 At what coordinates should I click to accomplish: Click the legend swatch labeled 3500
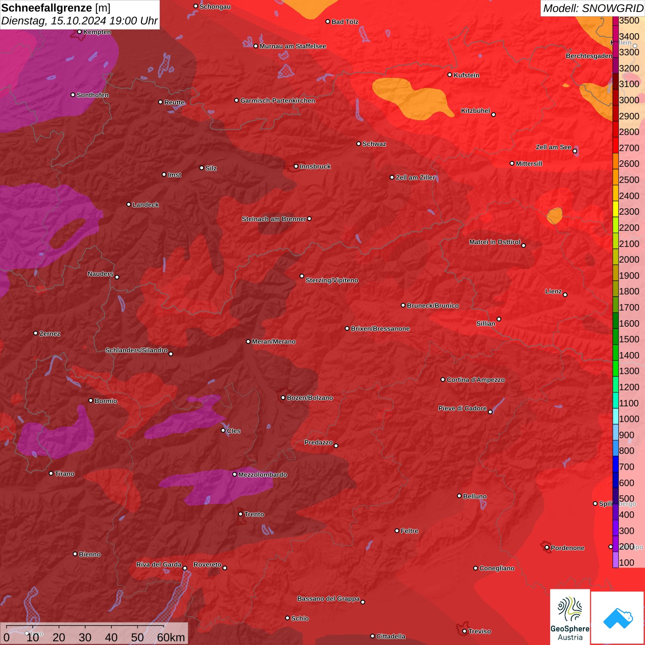pos(616,21)
